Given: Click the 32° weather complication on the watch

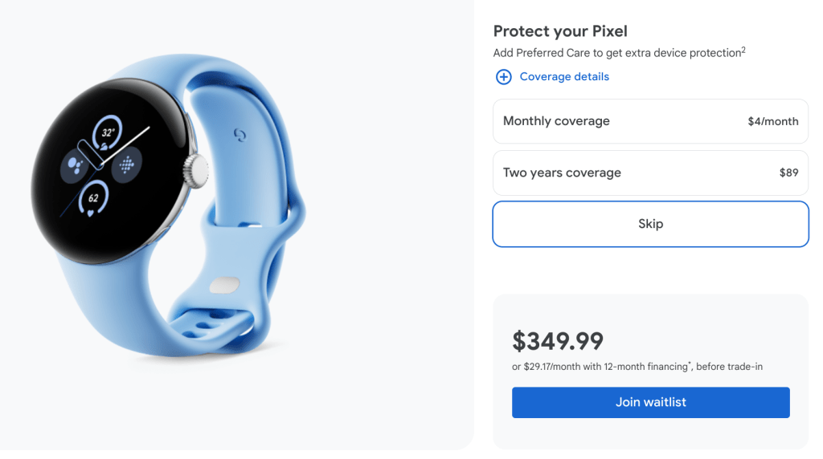Looking at the screenshot, I should click(107, 132).
